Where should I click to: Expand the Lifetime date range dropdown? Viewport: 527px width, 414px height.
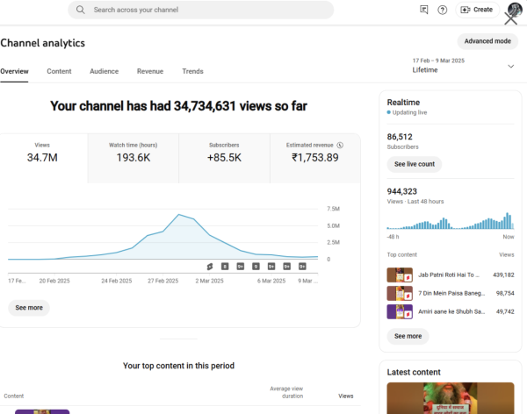[x=510, y=66]
